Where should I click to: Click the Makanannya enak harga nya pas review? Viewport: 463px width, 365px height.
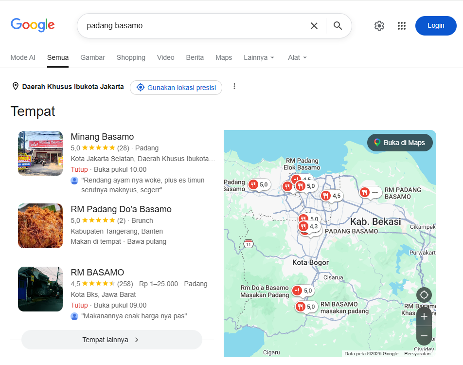(134, 316)
